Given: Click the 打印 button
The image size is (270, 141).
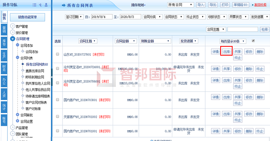Looking at the screenshot, I should (225, 5).
